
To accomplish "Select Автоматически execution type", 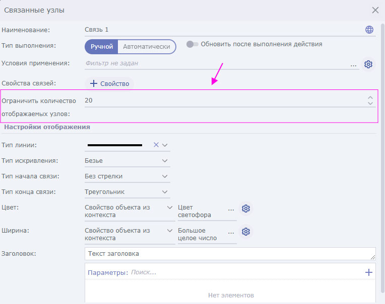I will coord(147,47).
